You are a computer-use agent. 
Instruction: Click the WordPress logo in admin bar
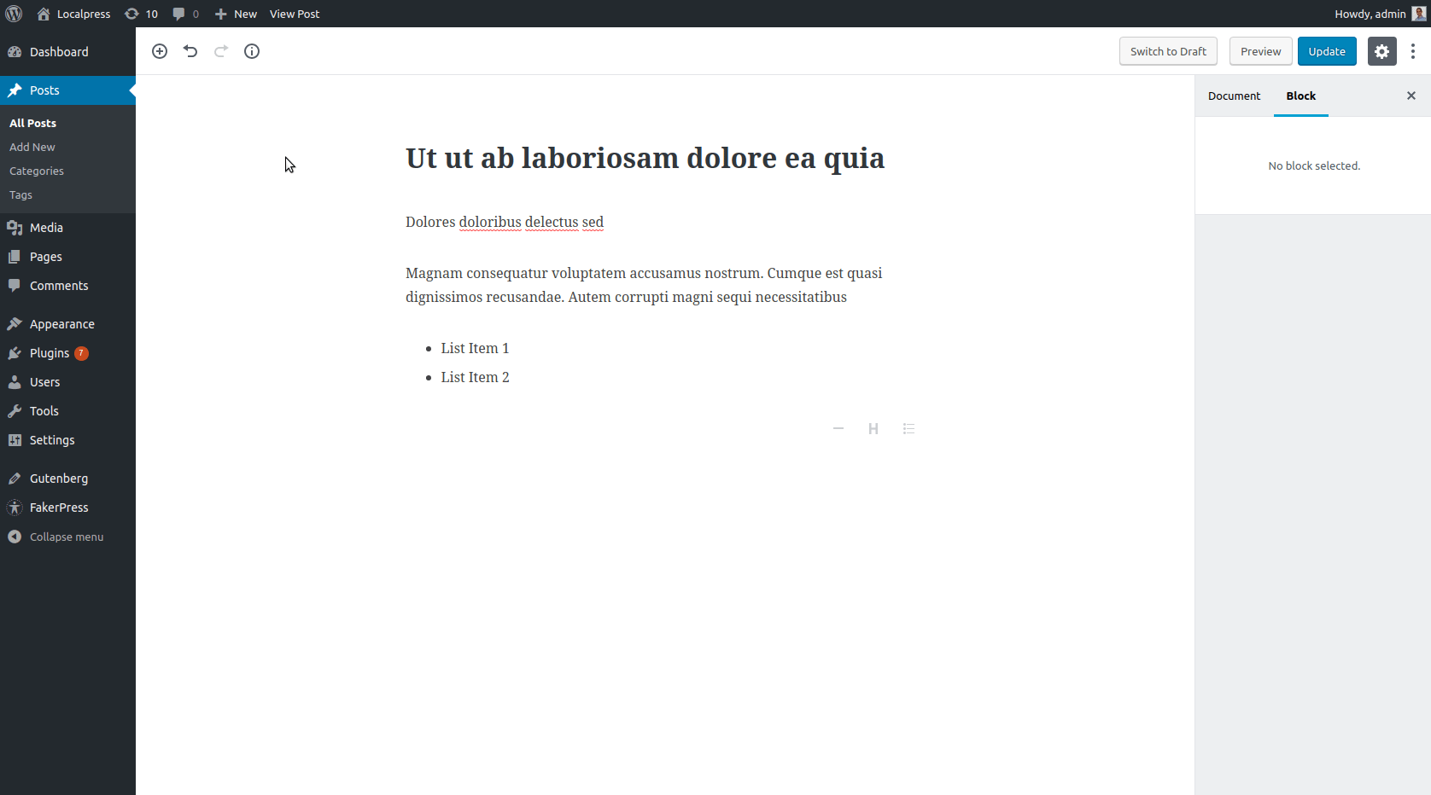(x=14, y=14)
